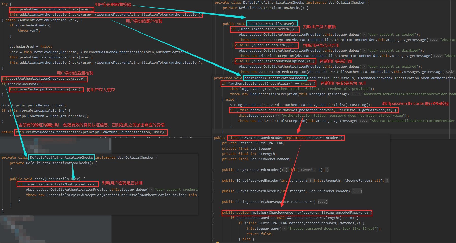Screen dimensions: 456x243
Task: Expand fold marker for the strength, SecureRandom random constructor
Action: tap(213, 191)
